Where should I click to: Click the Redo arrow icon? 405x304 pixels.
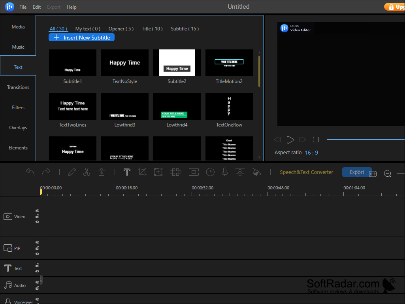46,172
